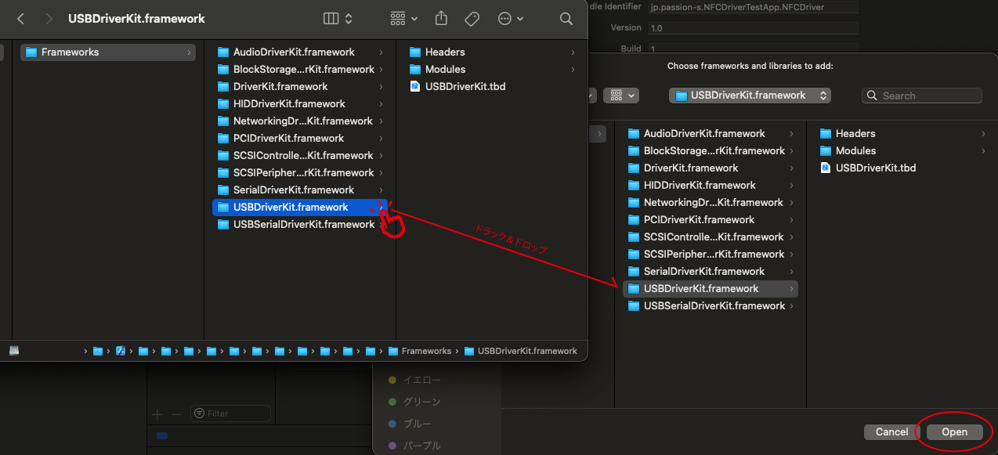The image size is (998, 455).
Task: Click the green グリーン tag color dot
Action: pos(392,402)
